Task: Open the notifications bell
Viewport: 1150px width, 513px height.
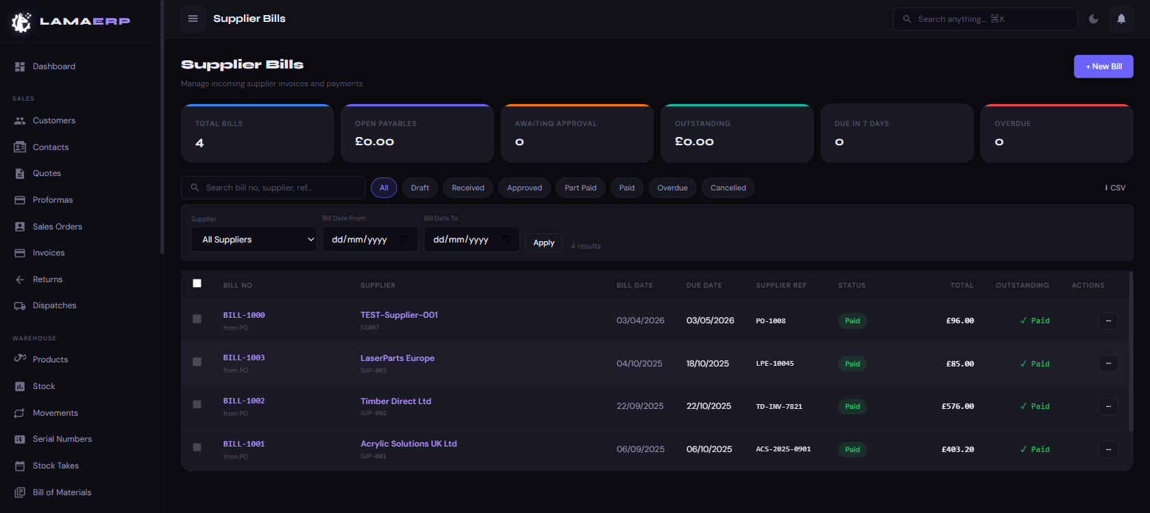Action: click(x=1121, y=19)
